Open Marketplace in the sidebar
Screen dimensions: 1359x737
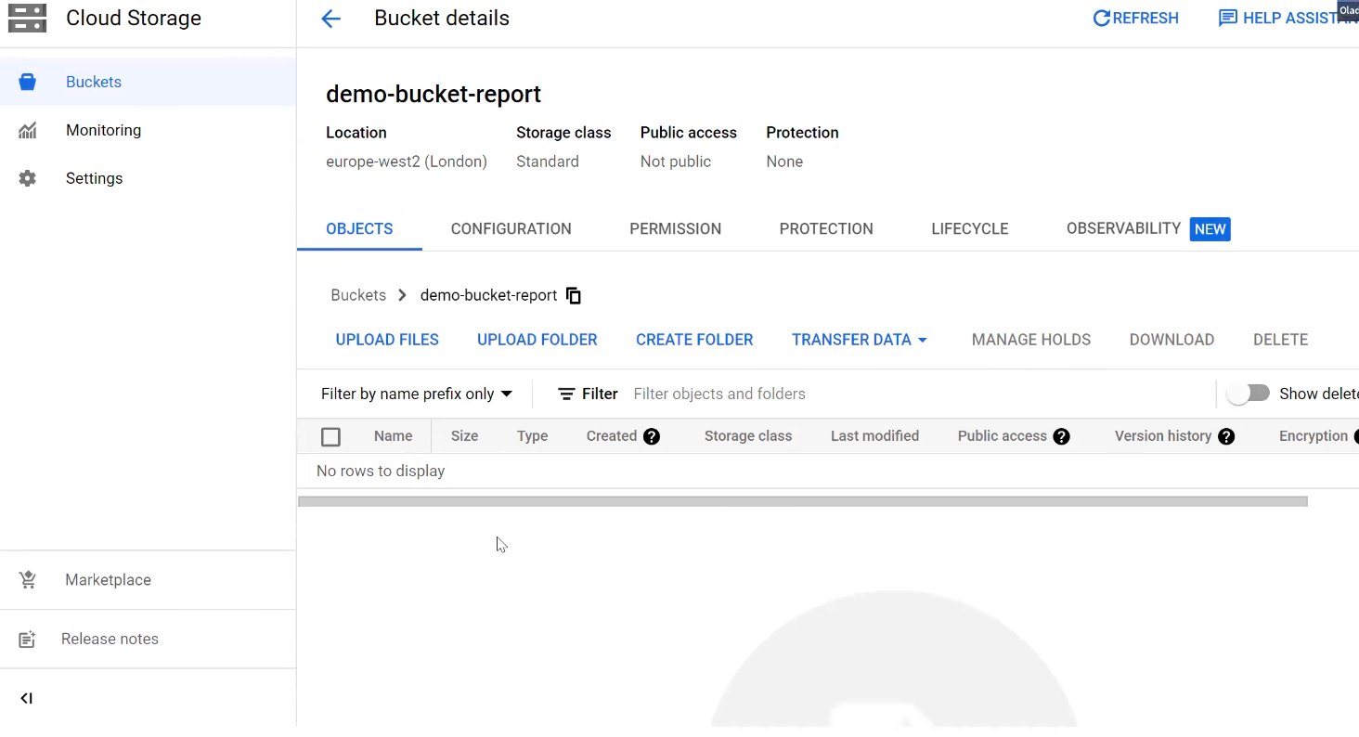148,579
